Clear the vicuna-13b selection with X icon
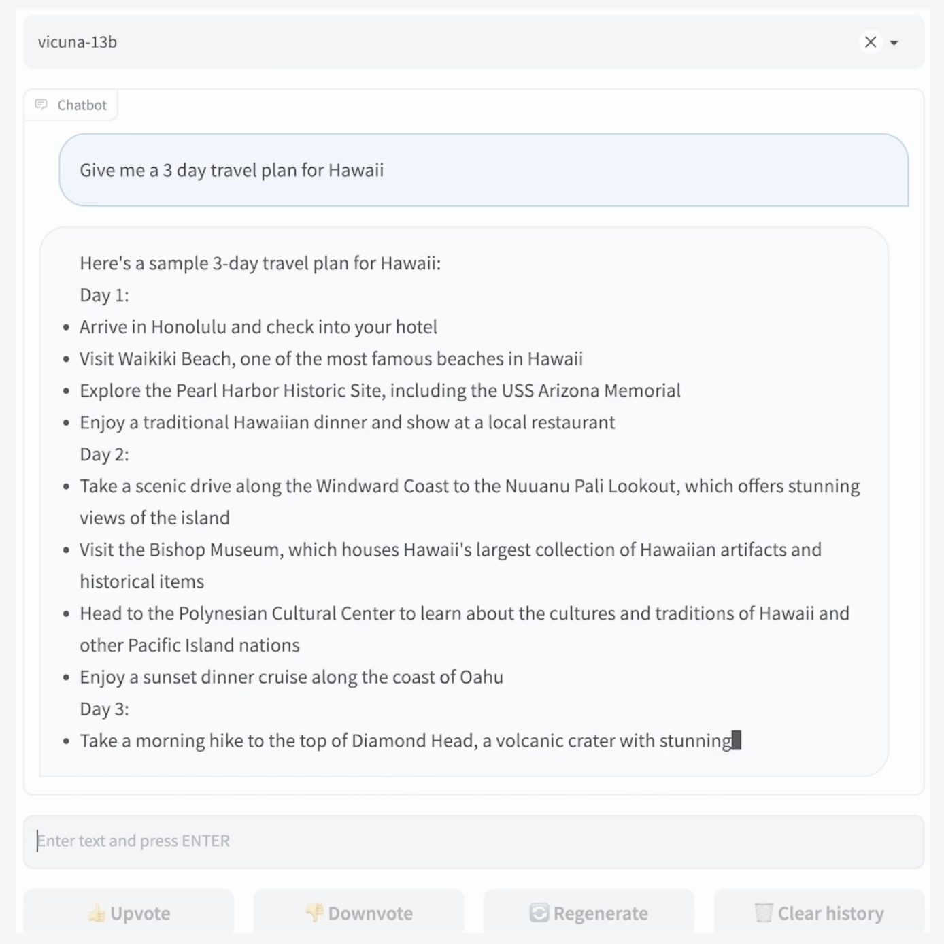The image size is (944, 944). click(x=870, y=42)
